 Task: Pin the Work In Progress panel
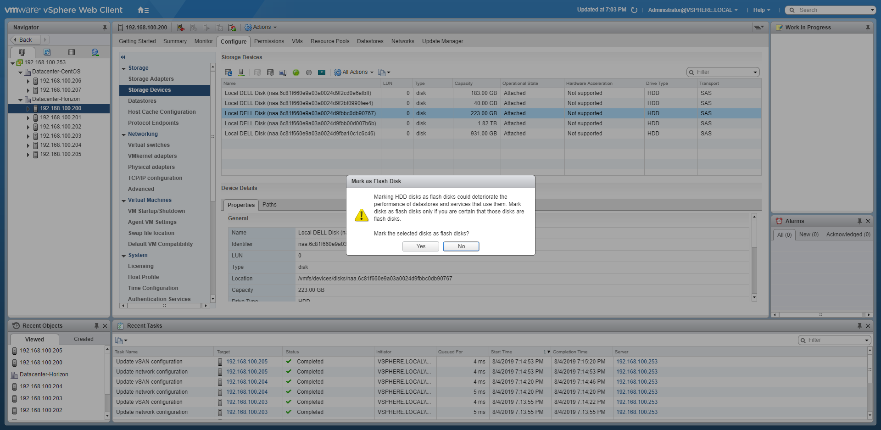click(867, 28)
